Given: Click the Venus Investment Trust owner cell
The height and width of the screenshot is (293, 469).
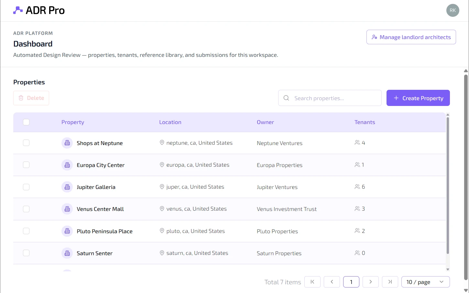Looking at the screenshot, I should 287,209.
